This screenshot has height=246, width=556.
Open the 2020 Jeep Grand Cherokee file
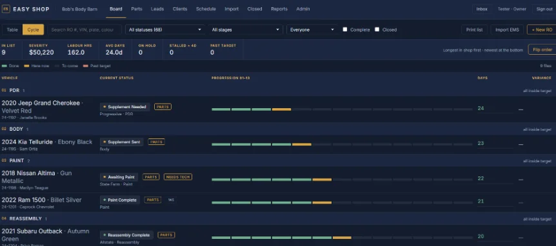click(42, 106)
